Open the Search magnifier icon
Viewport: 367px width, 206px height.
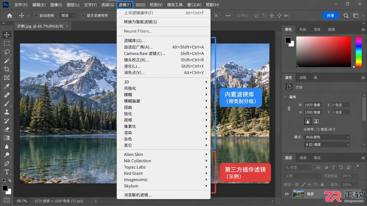346,16
